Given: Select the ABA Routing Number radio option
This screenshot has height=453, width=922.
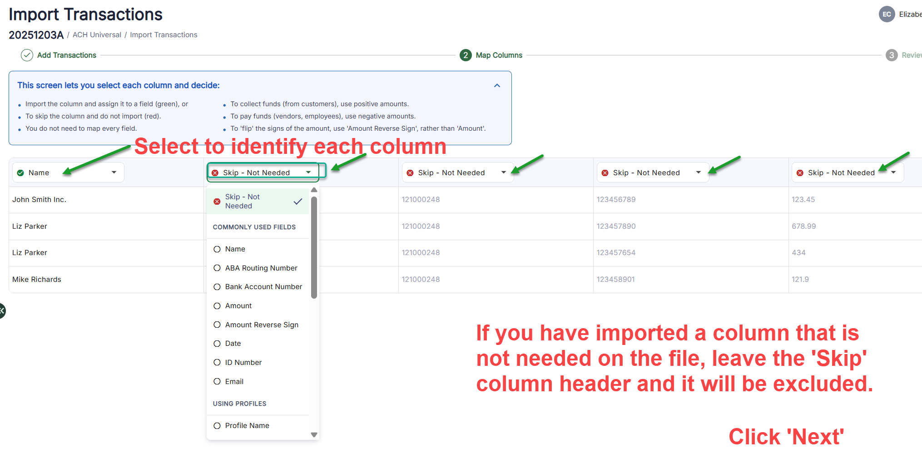Looking at the screenshot, I should click(x=217, y=268).
